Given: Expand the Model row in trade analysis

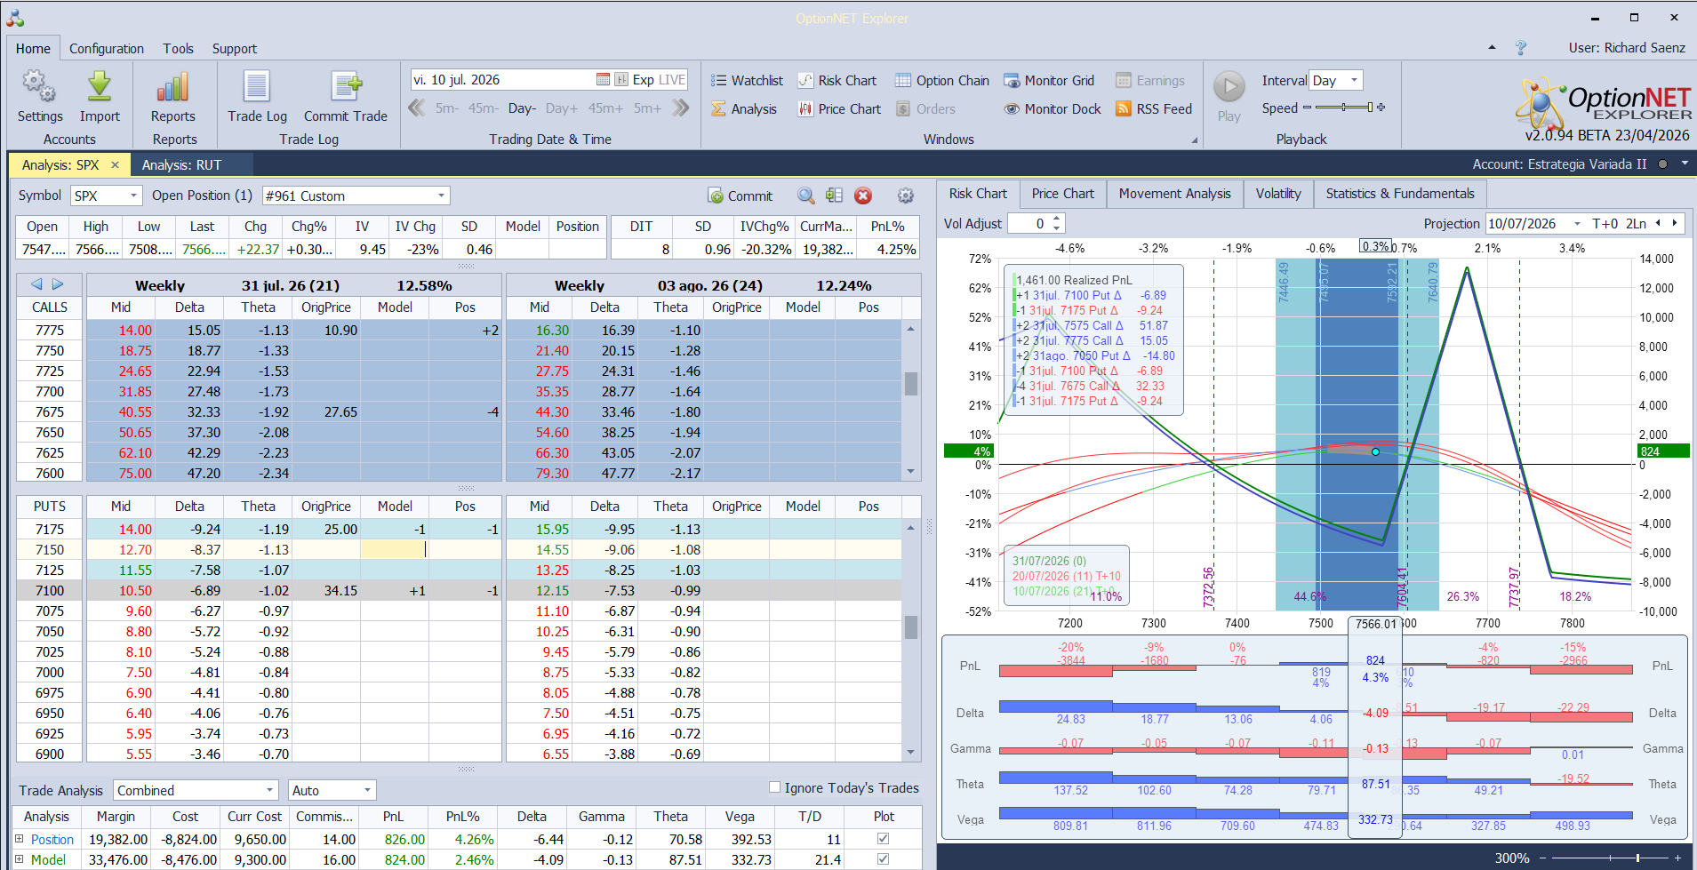Looking at the screenshot, I should 19,859.
